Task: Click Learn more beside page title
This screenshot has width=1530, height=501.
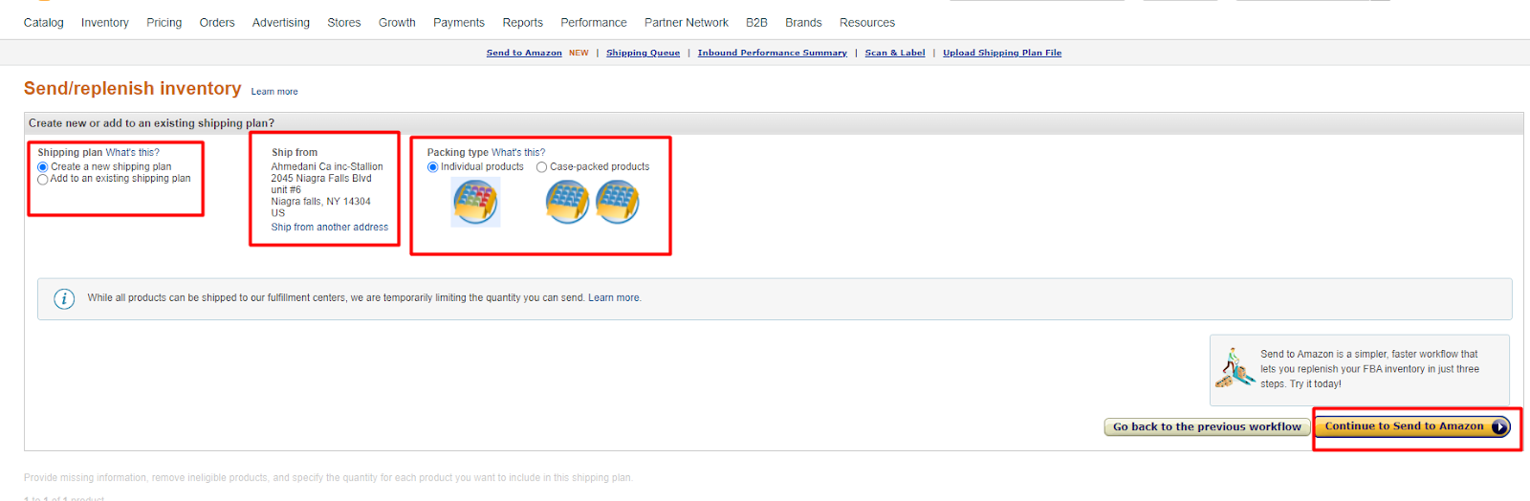Action: [274, 92]
